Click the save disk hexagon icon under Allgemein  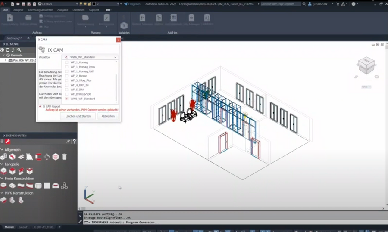pos(56,157)
